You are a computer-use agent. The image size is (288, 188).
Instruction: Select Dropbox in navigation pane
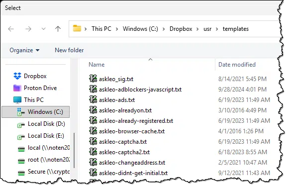(x=35, y=76)
